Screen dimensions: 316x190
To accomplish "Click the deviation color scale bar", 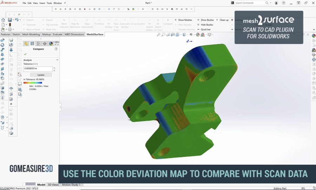I will [x=33, y=83].
